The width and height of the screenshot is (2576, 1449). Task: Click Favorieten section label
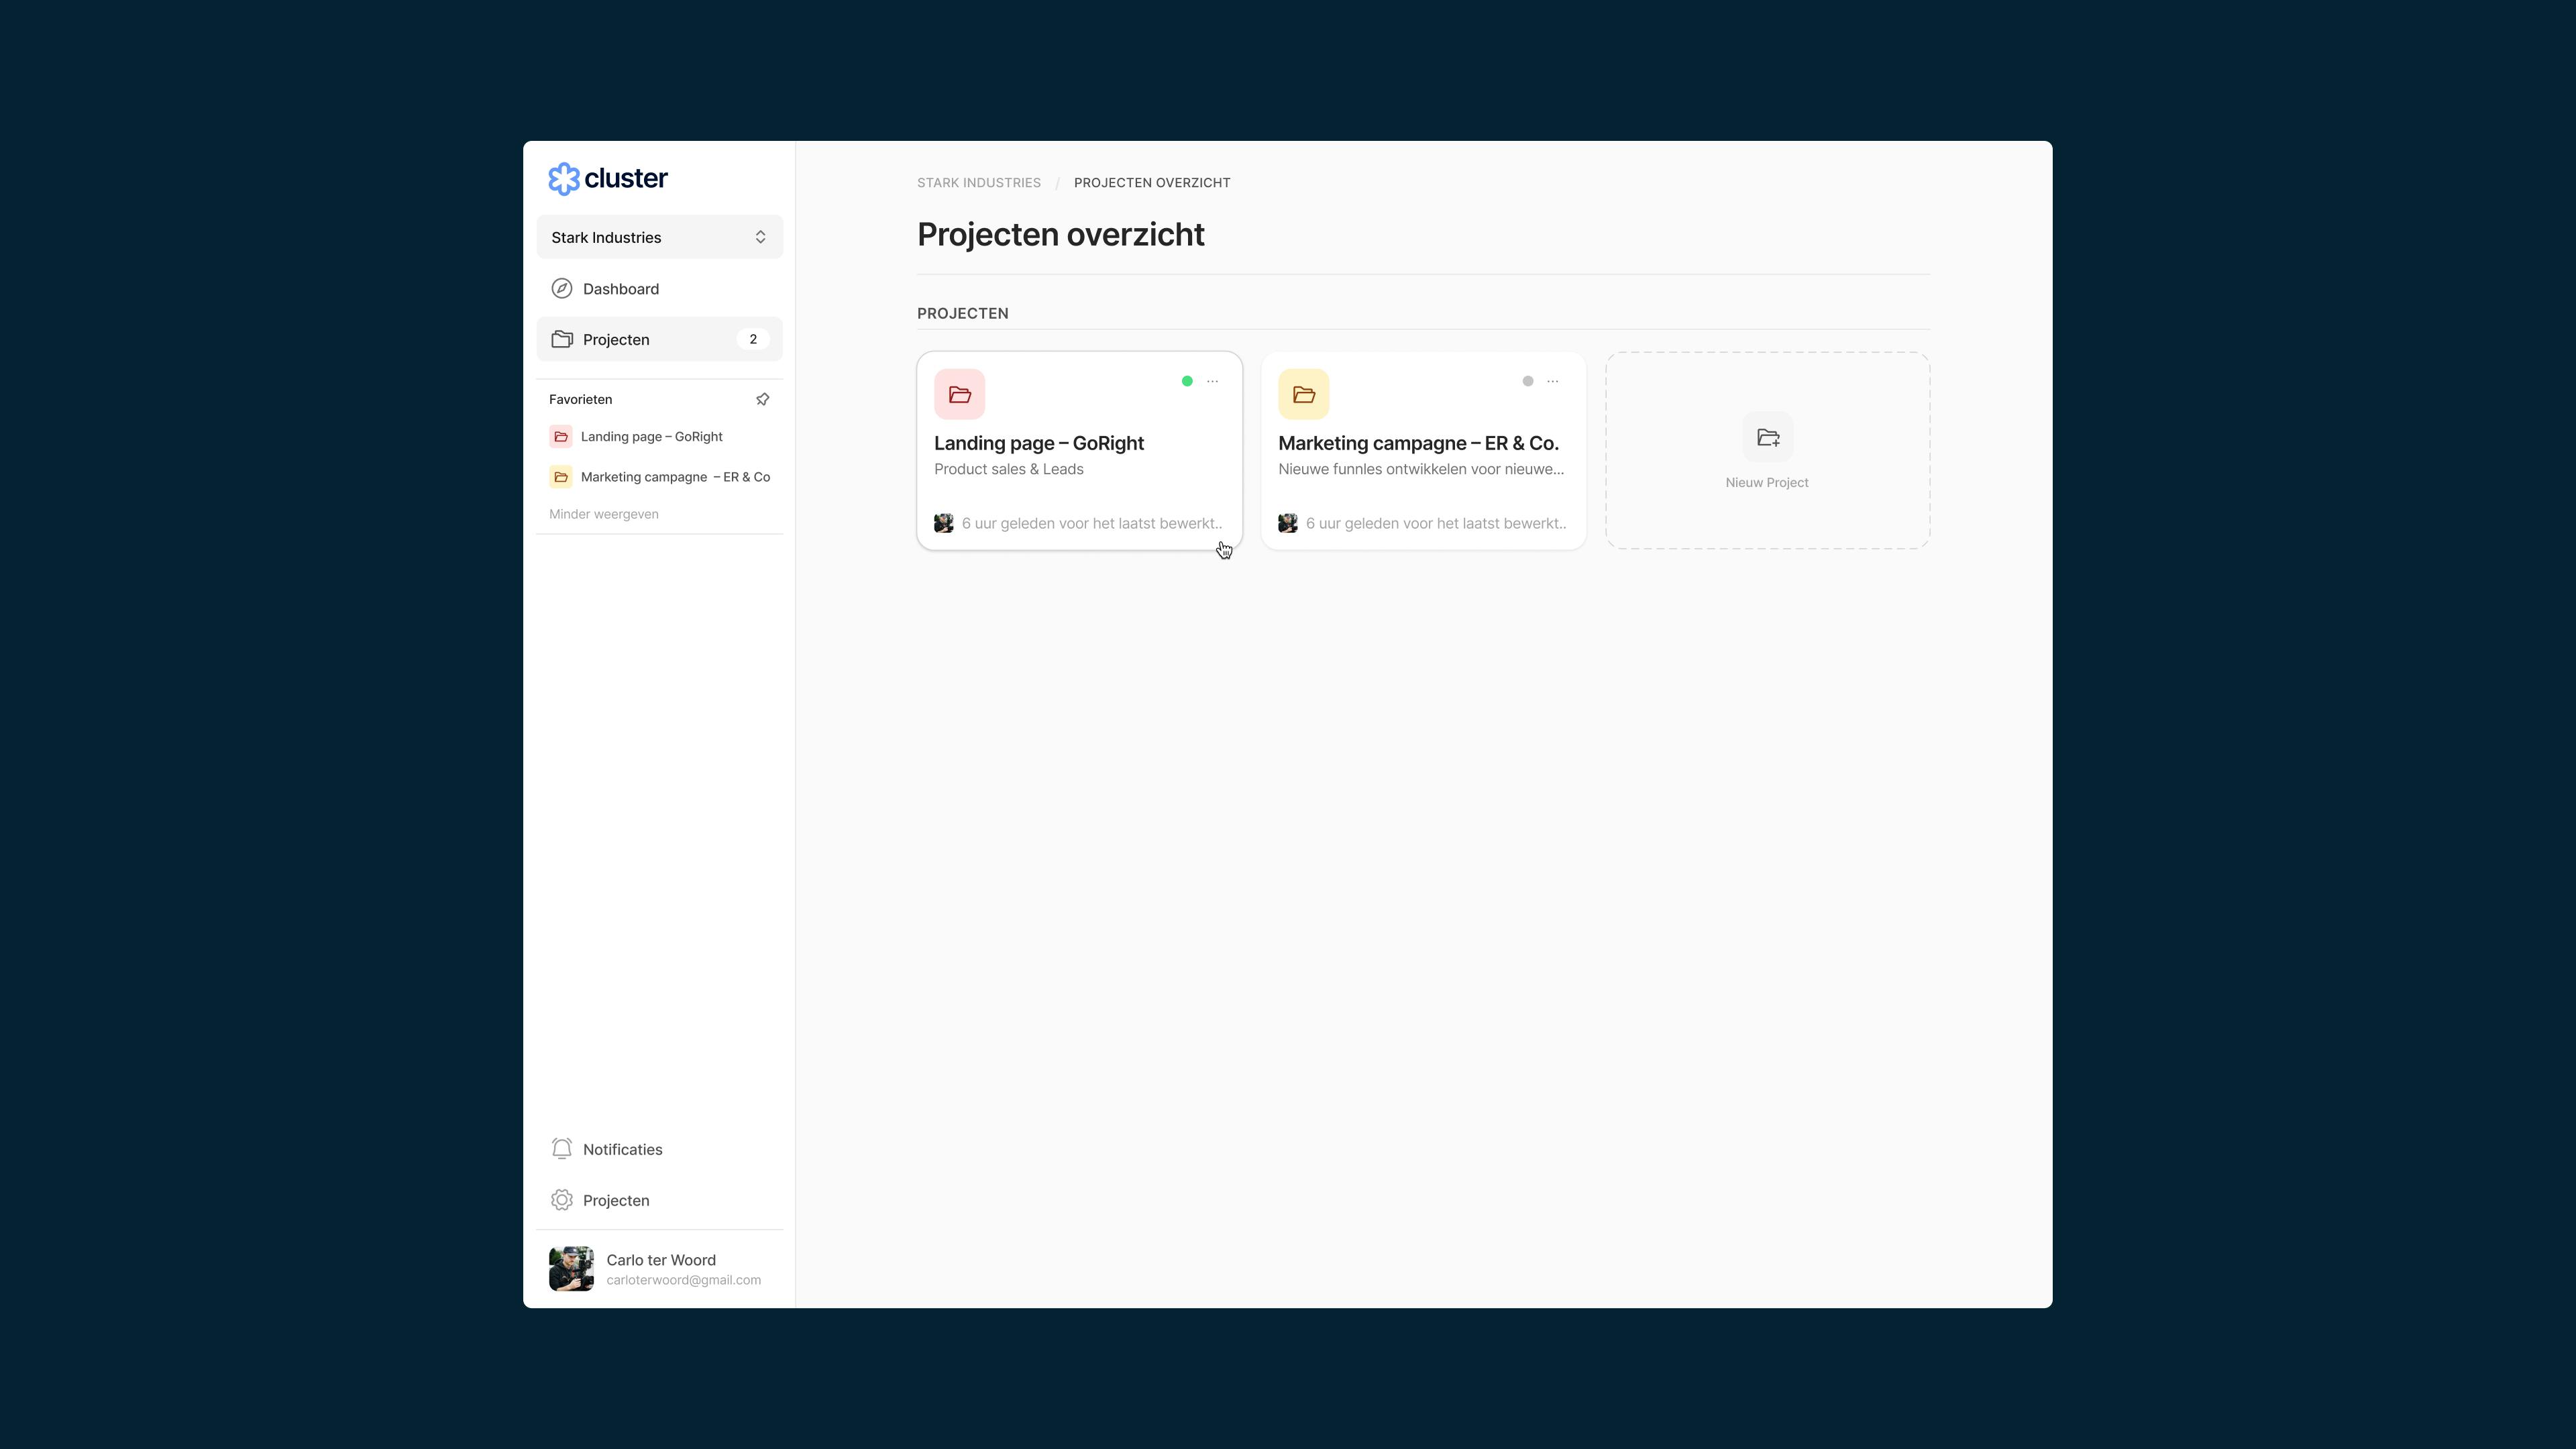[x=581, y=399]
